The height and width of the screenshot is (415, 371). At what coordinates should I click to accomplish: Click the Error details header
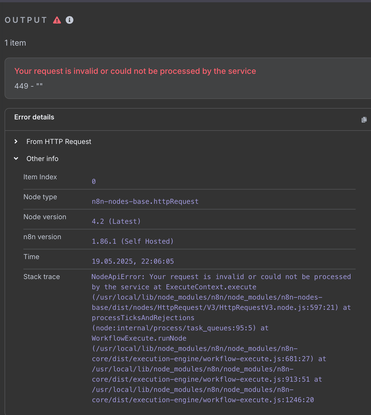click(x=34, y=117)
